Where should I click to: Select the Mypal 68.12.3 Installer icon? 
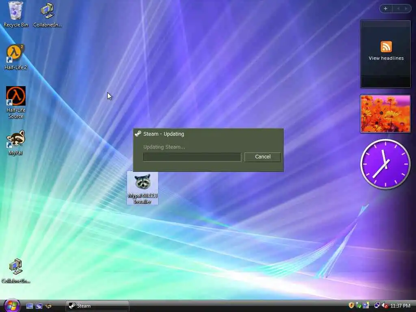click(143, 188)
